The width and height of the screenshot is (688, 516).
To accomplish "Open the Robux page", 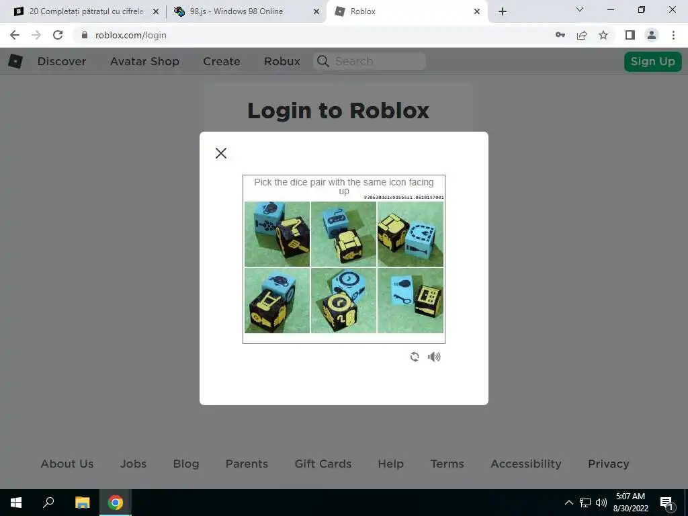I will pos(282,61).
